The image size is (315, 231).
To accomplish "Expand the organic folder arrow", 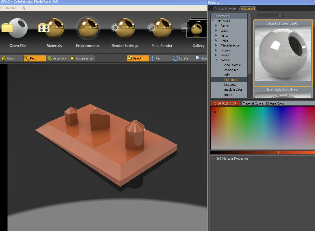I will (x=216, y=50).
